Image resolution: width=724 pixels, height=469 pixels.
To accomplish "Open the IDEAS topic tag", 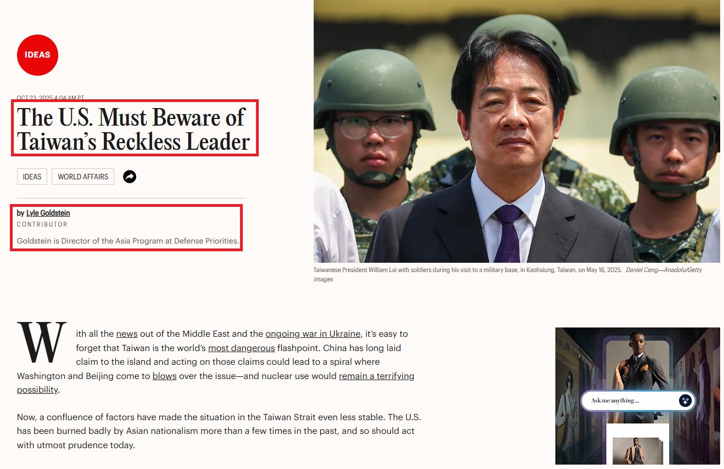I will pos(32,177).
